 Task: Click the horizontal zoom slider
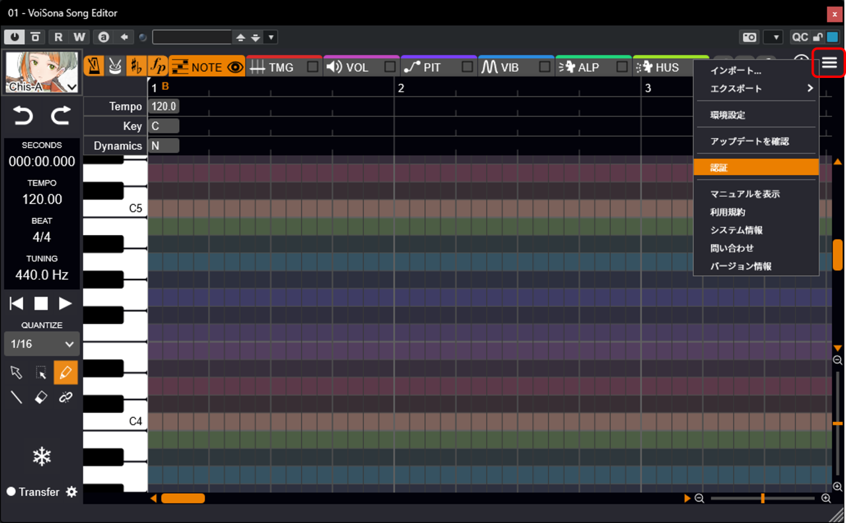[763, 499]
